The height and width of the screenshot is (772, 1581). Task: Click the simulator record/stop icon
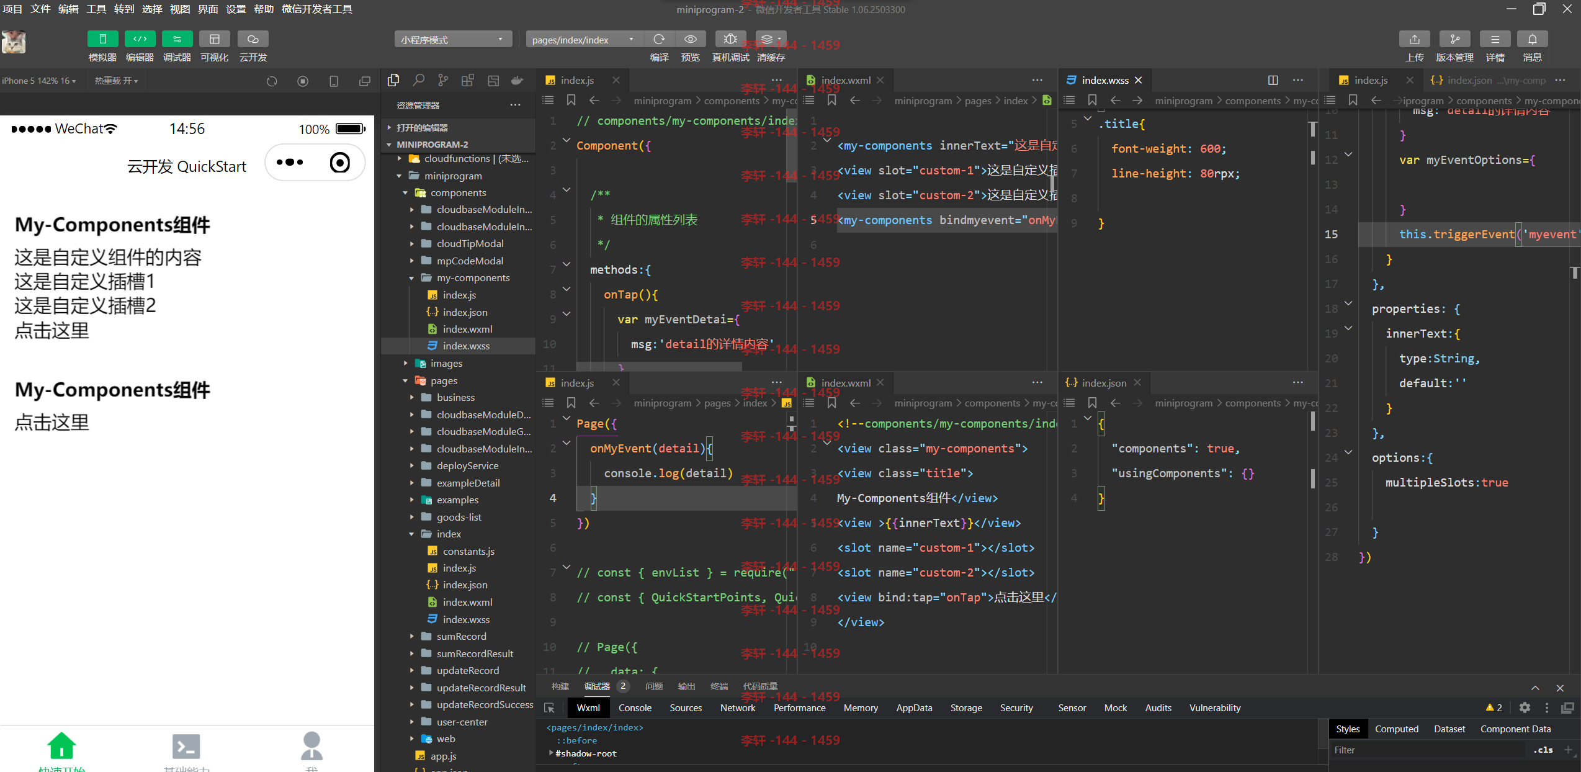(x=303, y=81)
